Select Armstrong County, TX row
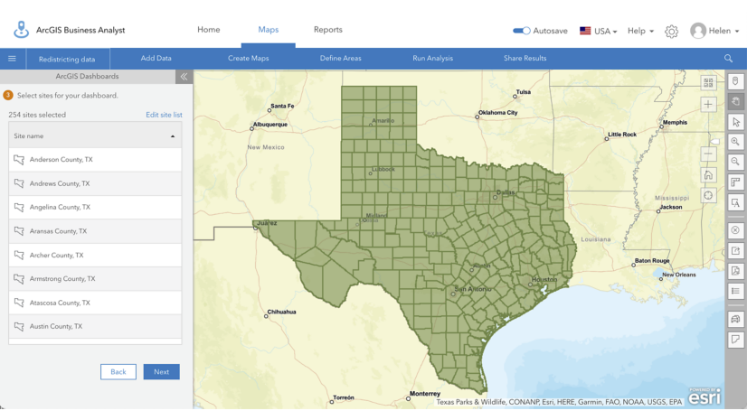This screenshot has width=747, height=420. 95,279
